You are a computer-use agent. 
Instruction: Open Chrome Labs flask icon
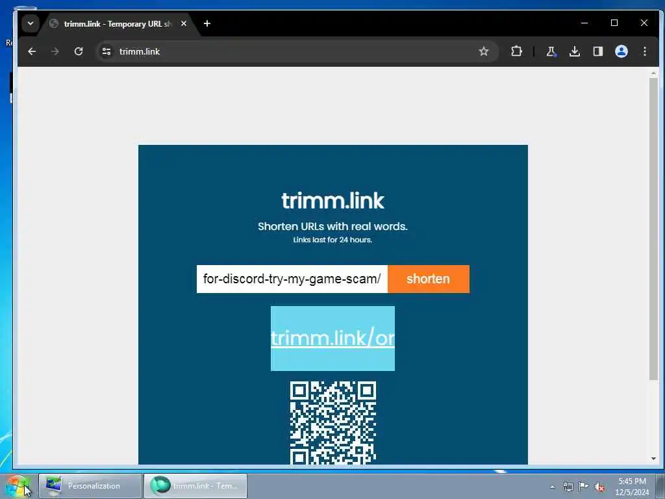coord(551,51)
